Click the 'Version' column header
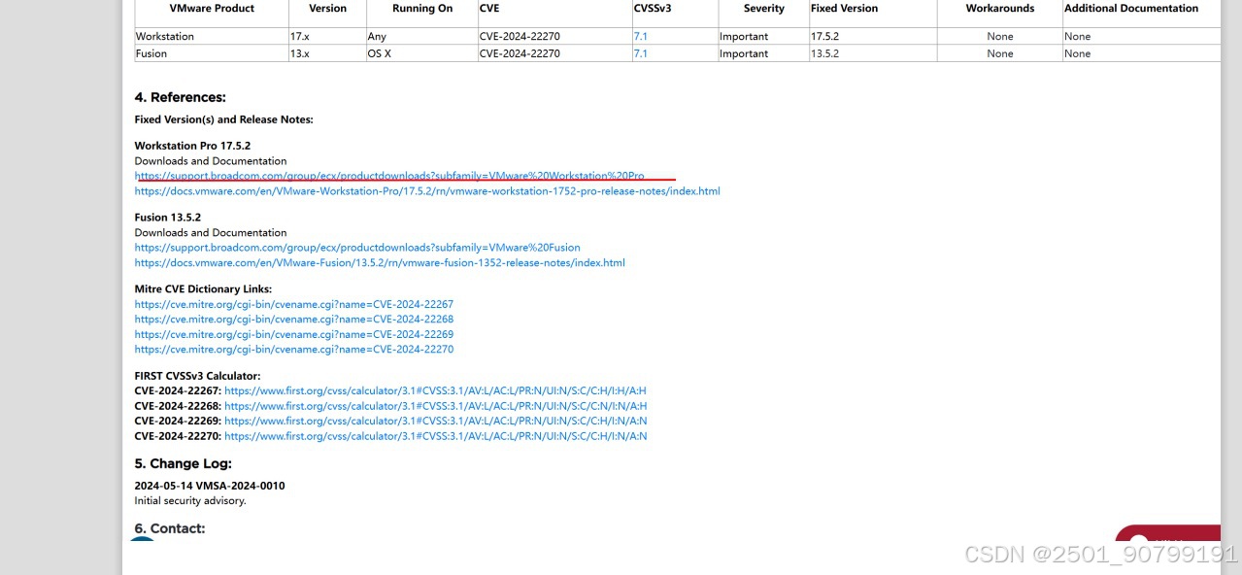Viewport: 1242px width, 575px height. [327, 9]
